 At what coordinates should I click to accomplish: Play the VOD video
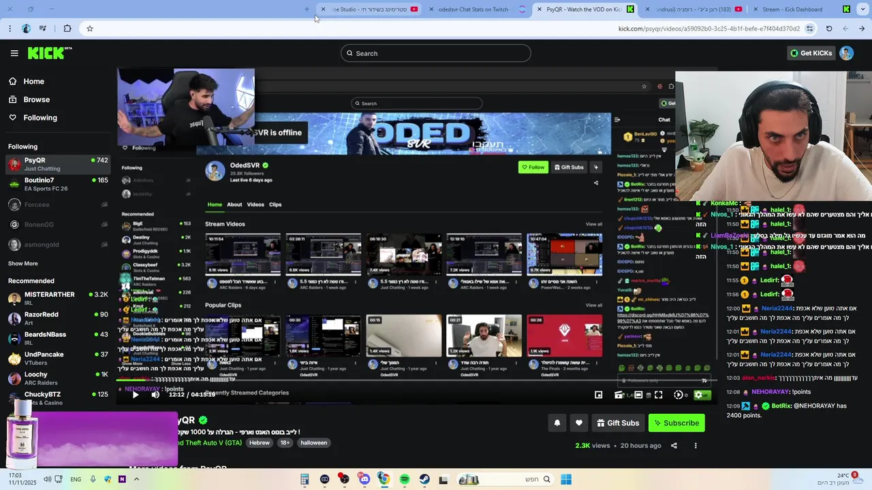pos(136,395)
